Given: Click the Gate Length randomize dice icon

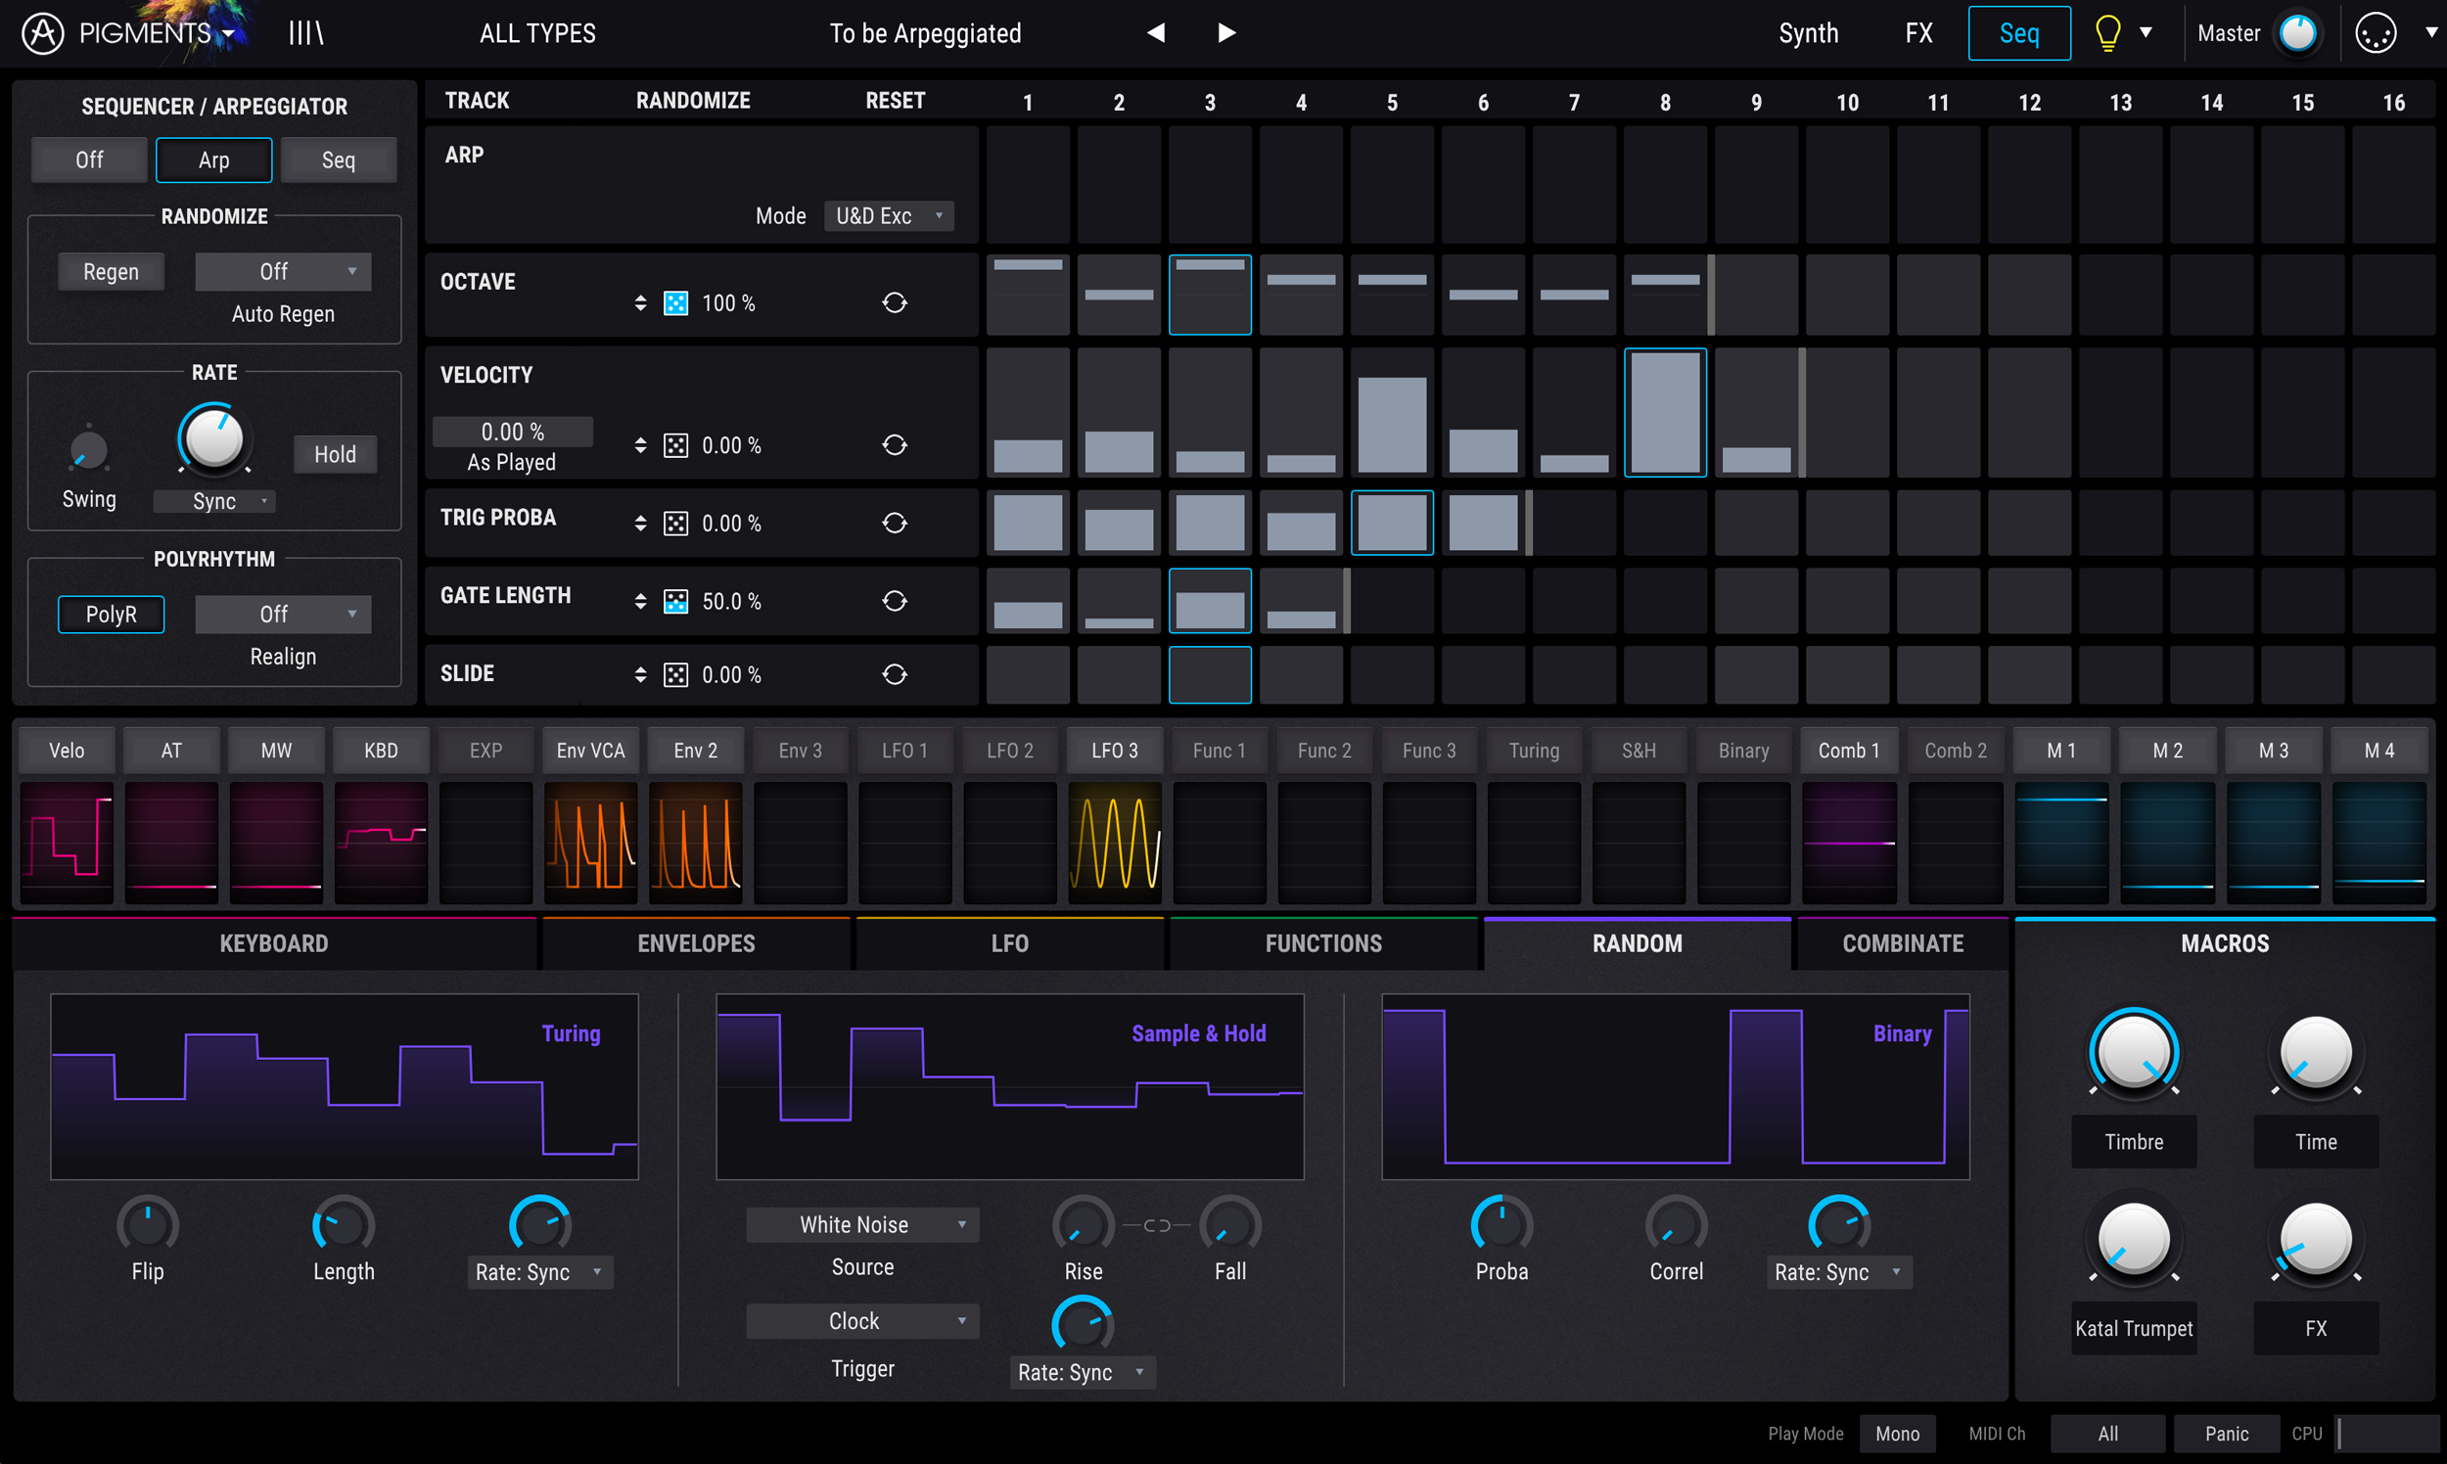Looking at the screenshot, I should tap(676, 601).
